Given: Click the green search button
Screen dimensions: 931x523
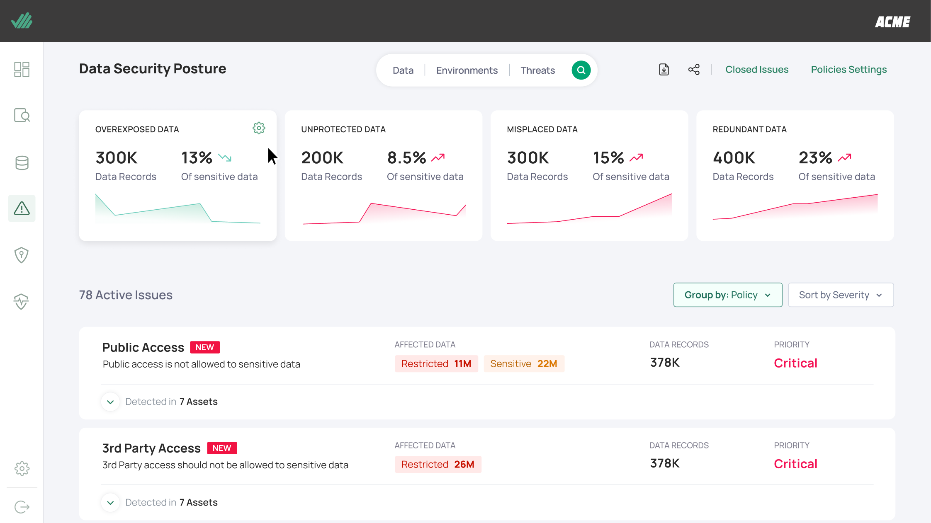Looking at the screenshot, I should tap(581, 70).
